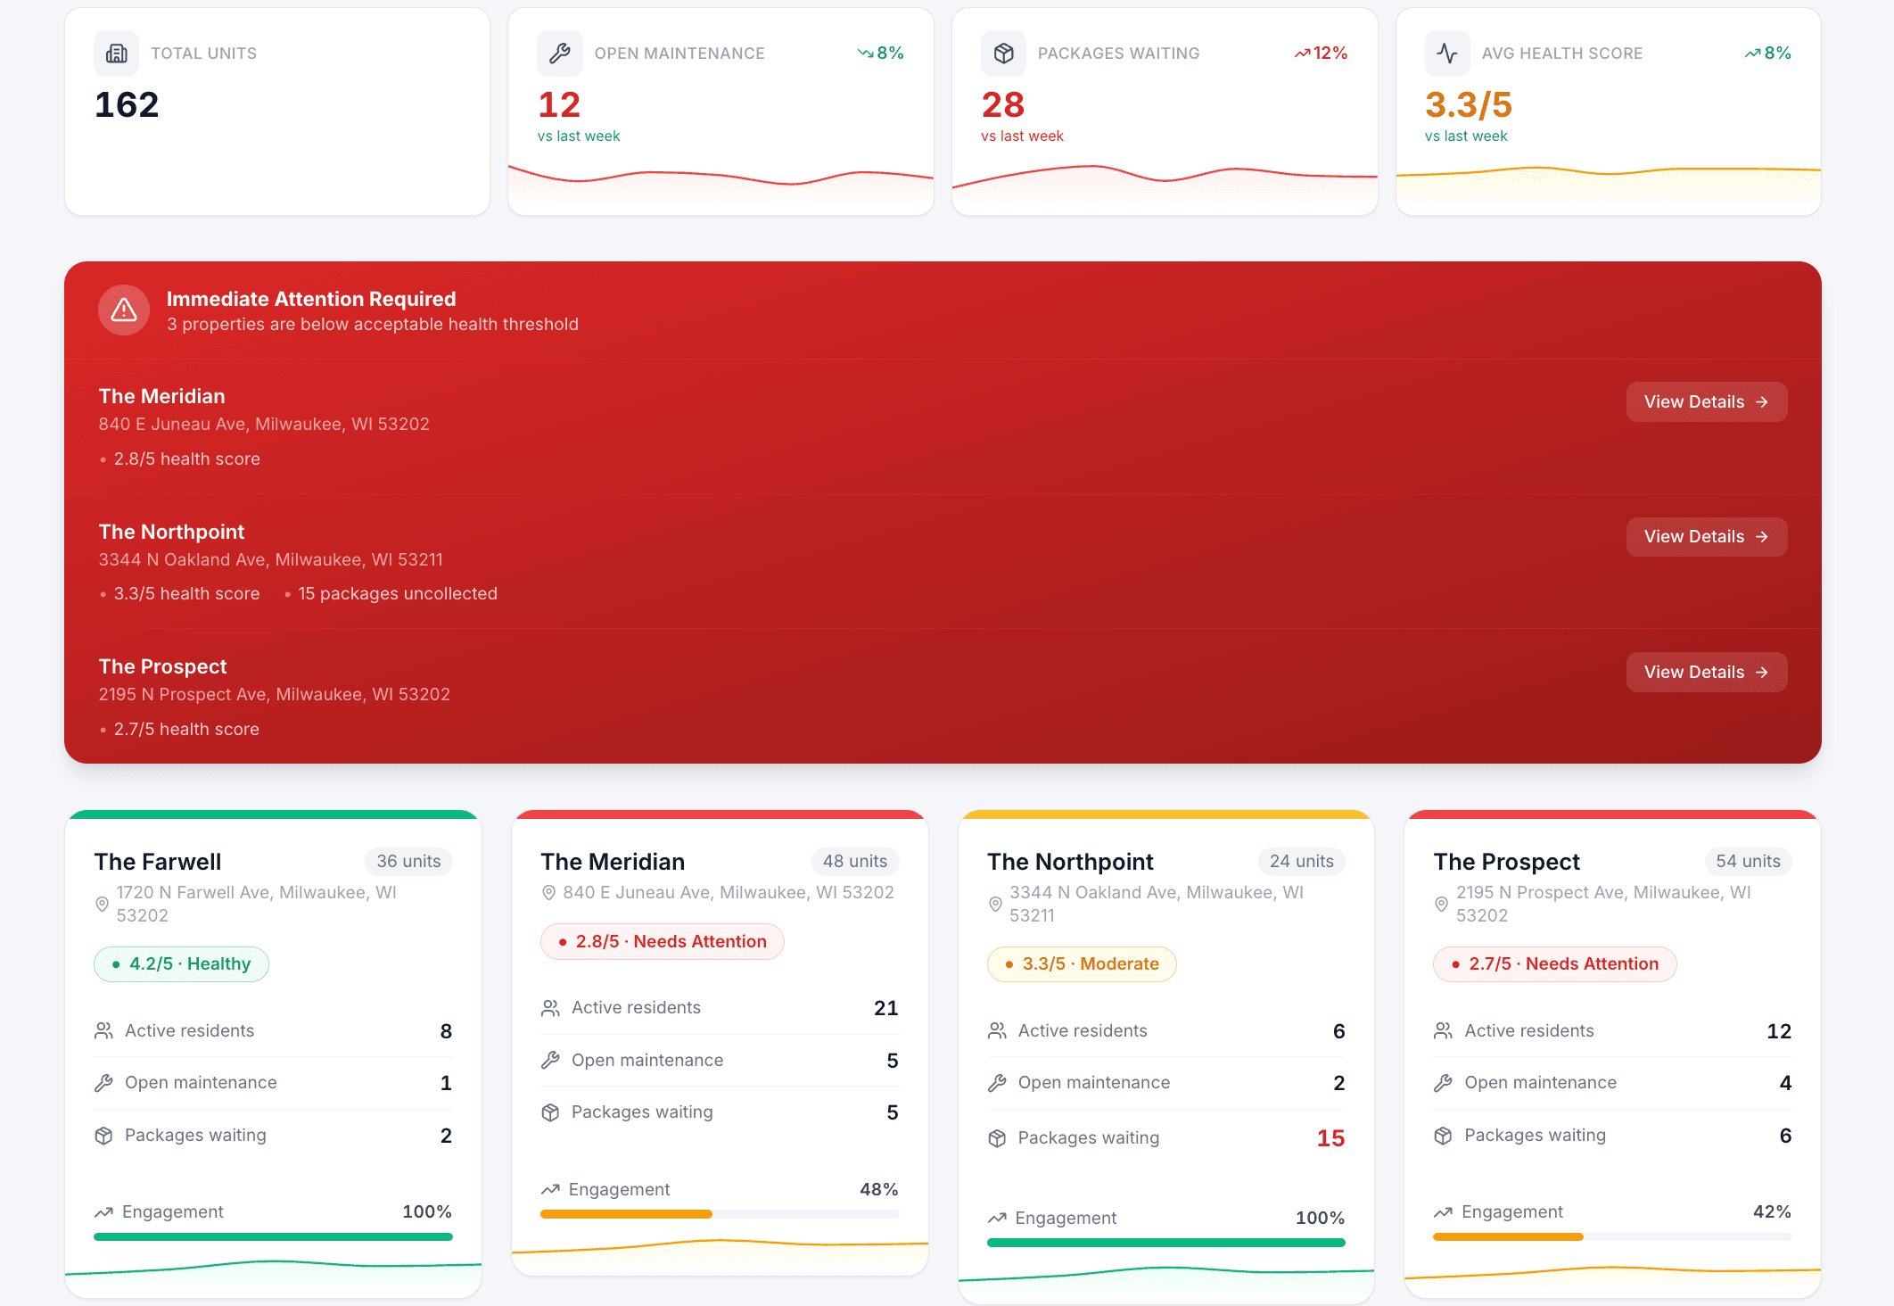This screenshot has width=1894, height=1306.
Task: Open The Prospect property card title
Action: (x=1507, y=862)
